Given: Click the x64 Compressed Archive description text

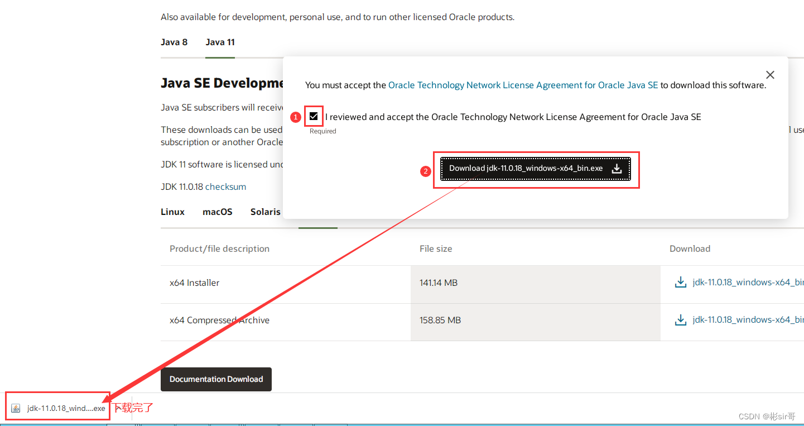Looking at the screenshot, I should [219, 320].
